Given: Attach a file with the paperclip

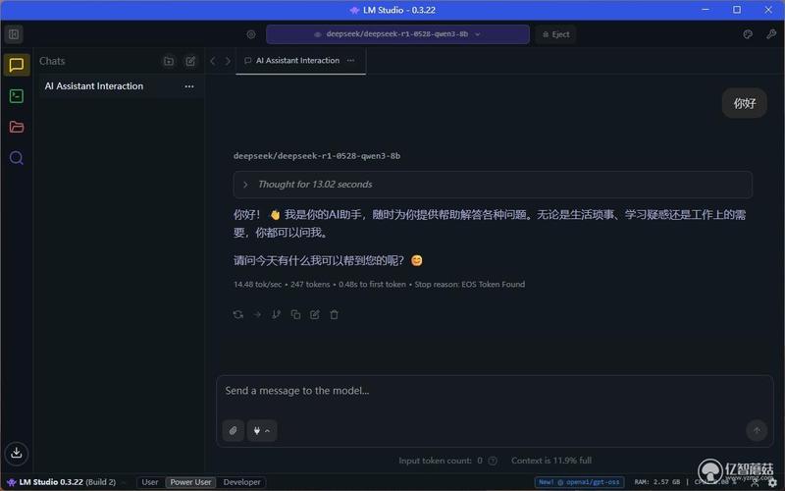Looking at the screenshot, I should [x=234, y=430].
